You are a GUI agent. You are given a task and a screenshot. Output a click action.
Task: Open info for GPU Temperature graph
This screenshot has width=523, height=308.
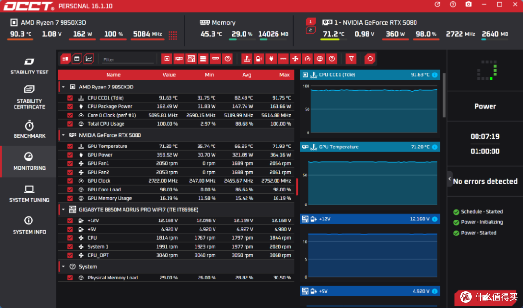click(434, 147)
